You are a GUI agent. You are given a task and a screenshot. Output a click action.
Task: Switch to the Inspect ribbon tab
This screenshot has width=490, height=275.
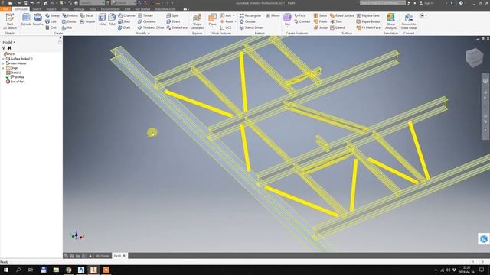point(51,9)
